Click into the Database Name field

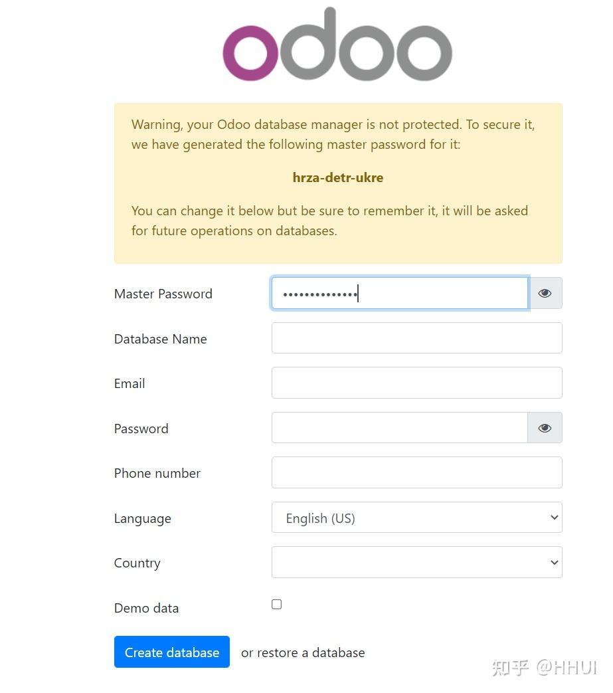coord(417,338)
